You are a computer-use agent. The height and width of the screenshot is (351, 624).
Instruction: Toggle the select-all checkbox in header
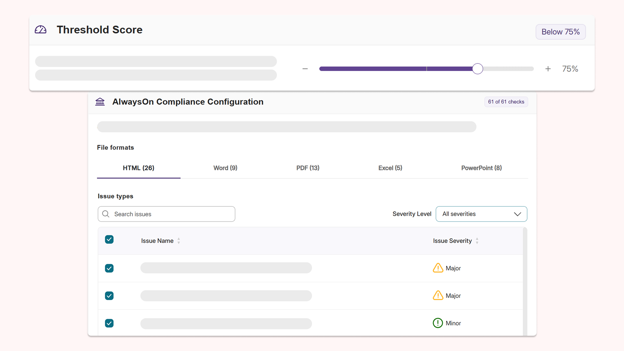point(109,240)
